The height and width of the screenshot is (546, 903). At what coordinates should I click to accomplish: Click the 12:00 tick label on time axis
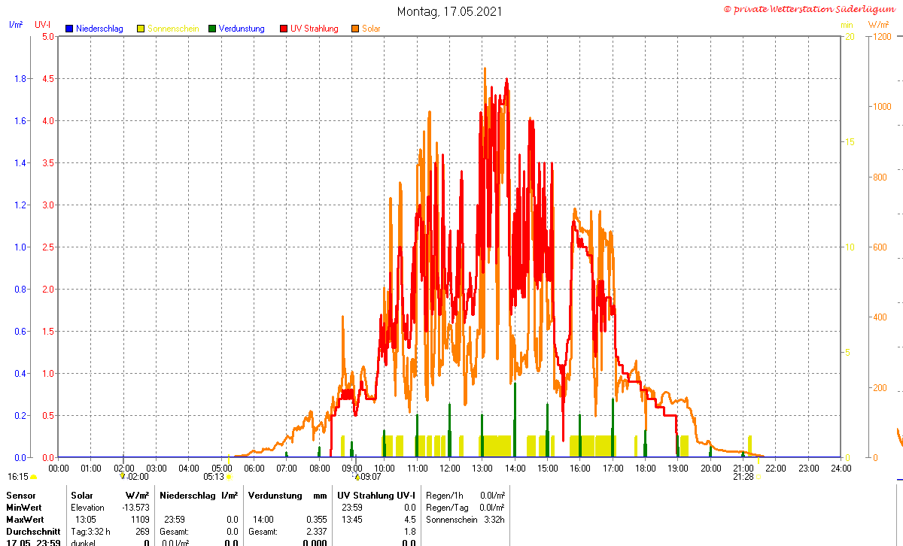pyautogui.click(x=449, y=468)
